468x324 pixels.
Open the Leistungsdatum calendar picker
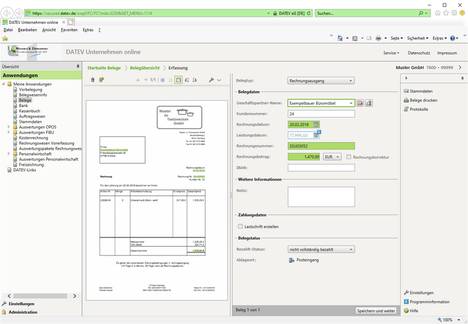(x=316, y=136)
